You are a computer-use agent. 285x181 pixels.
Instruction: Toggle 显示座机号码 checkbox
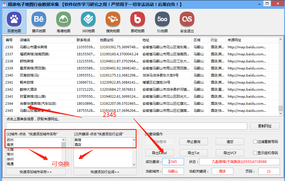pyautogui.click(x=255, y=153)
